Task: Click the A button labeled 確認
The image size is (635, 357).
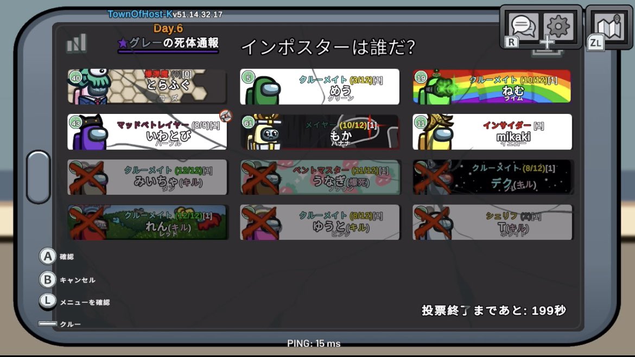Action: pos(48,256)
